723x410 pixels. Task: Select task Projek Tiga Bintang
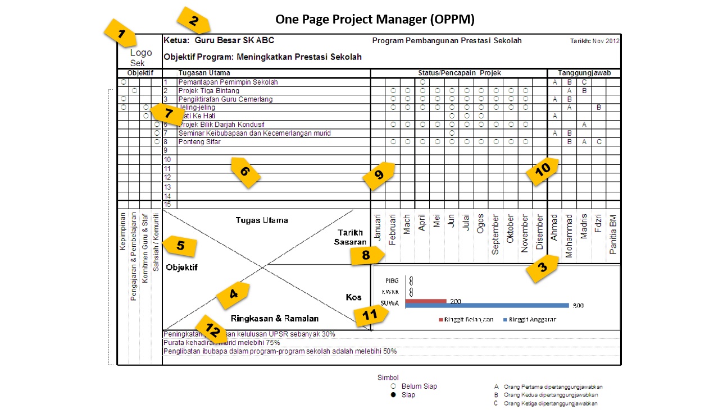tap(208, 90)
